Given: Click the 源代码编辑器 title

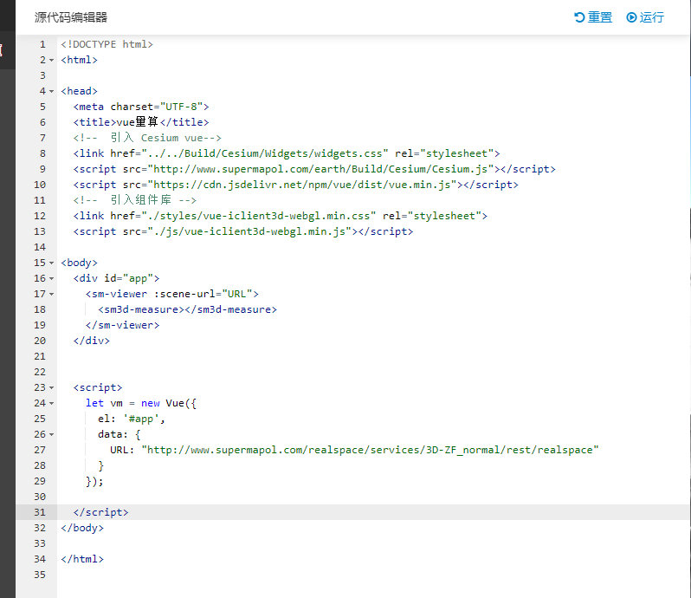Looking at the screenshot, I should [x=71, y=17].
